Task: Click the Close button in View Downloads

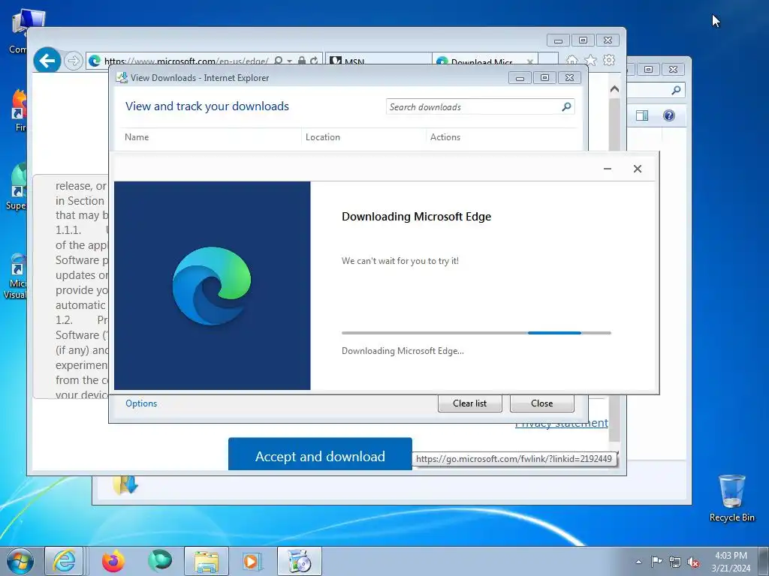Action: pyautogui.click(x=542, y=403)
